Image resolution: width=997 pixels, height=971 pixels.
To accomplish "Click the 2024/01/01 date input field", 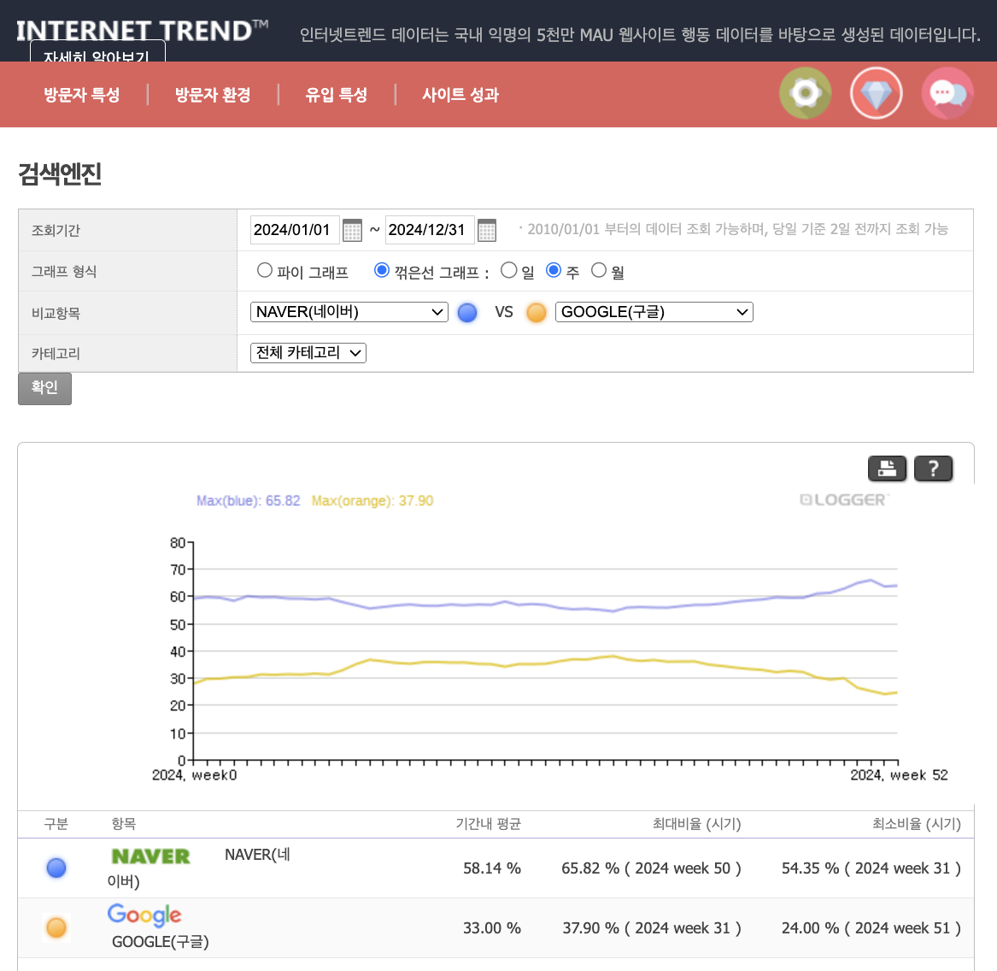I will [x=294, y=229].
